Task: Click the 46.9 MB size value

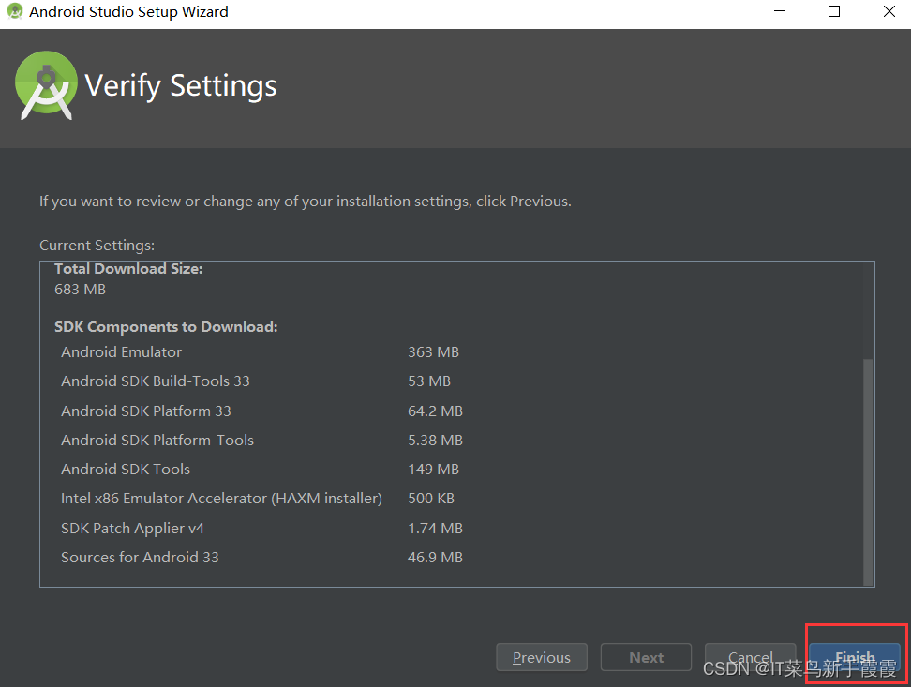Action: pos(435,557)
